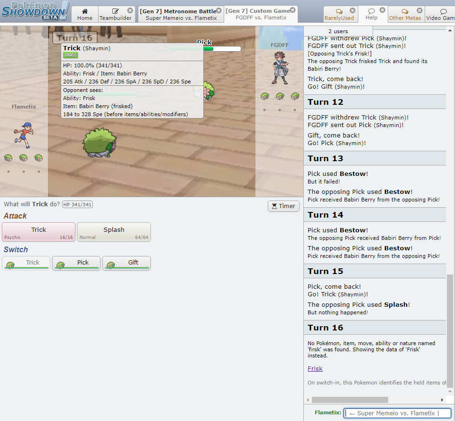
Task: Switch to Gift
Action: [127, 263]
